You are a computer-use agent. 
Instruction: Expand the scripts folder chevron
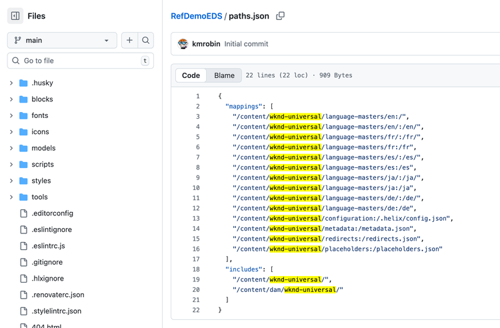(x=11, y=165)
